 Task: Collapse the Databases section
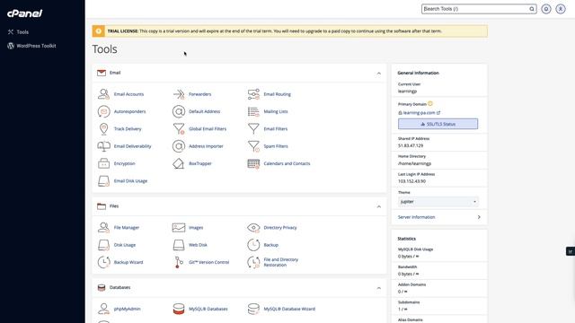(x=379, y=288)
